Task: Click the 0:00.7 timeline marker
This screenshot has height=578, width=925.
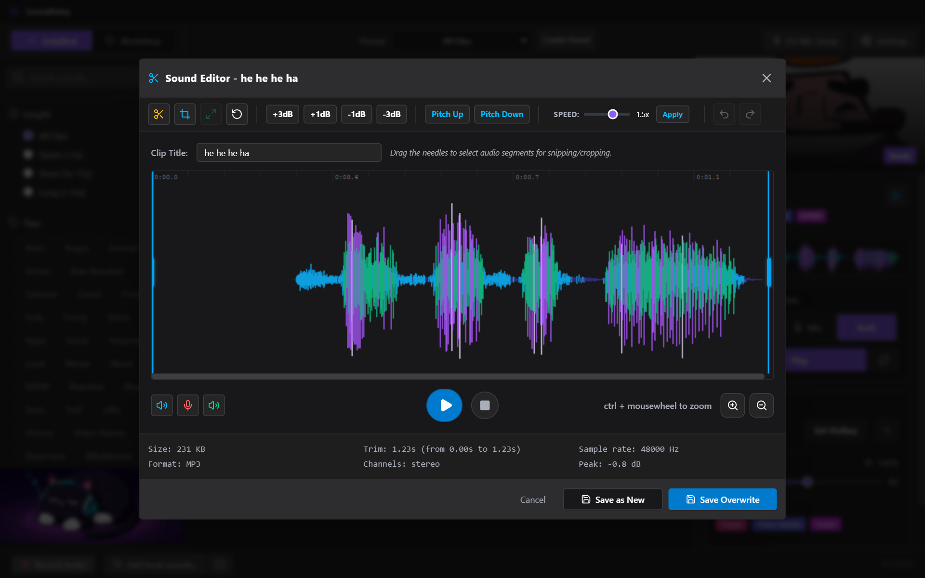Action: 527,177
